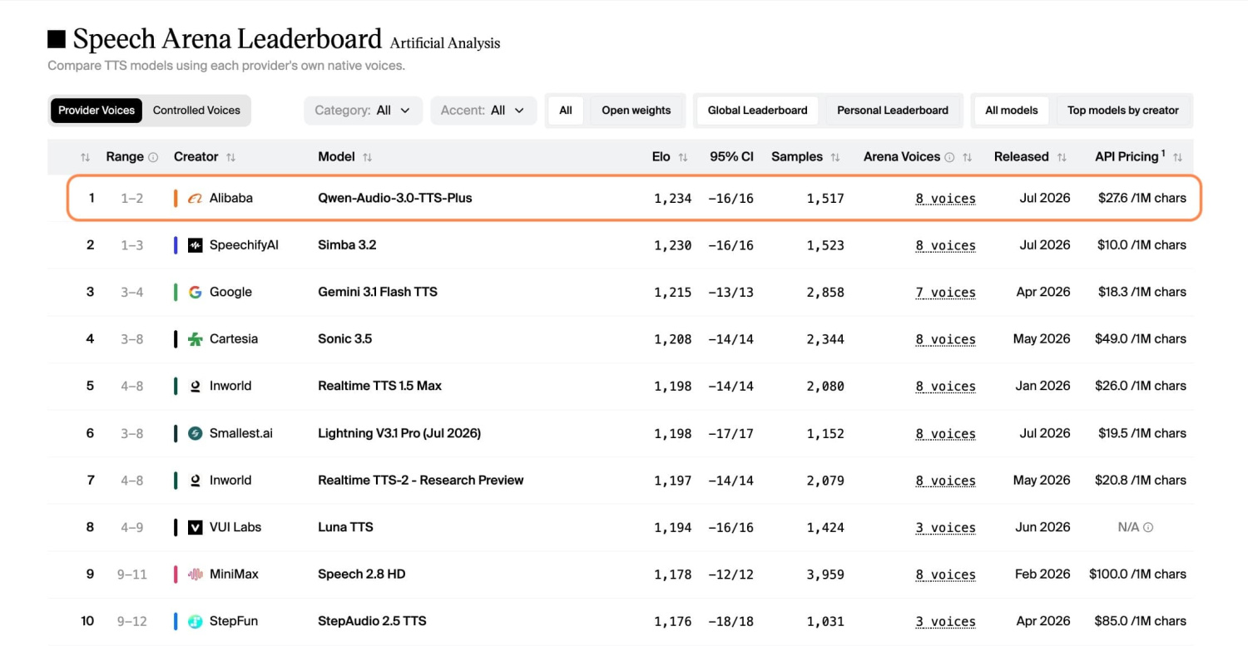The image size is (1248, 646).
Task: Click the Artificial Analysis title text
Action: (445, 43)
